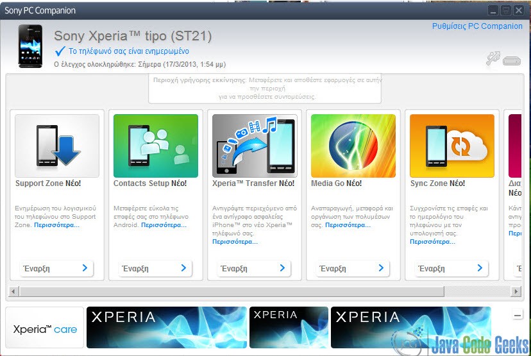Click the Media Go Νέο! title
The height and width of the screenshot is (356, 531).
[x=336, y=183]
